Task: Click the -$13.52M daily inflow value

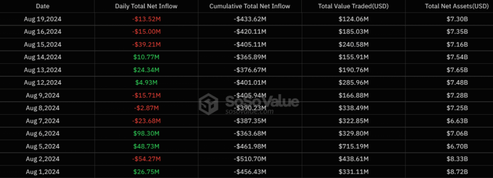Action: tap(146, 19)
